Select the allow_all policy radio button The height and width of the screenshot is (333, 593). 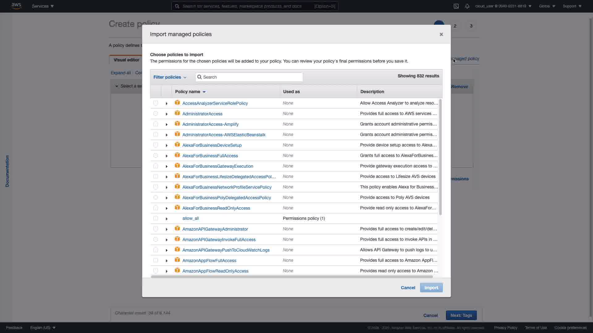(x=156, y=218)
